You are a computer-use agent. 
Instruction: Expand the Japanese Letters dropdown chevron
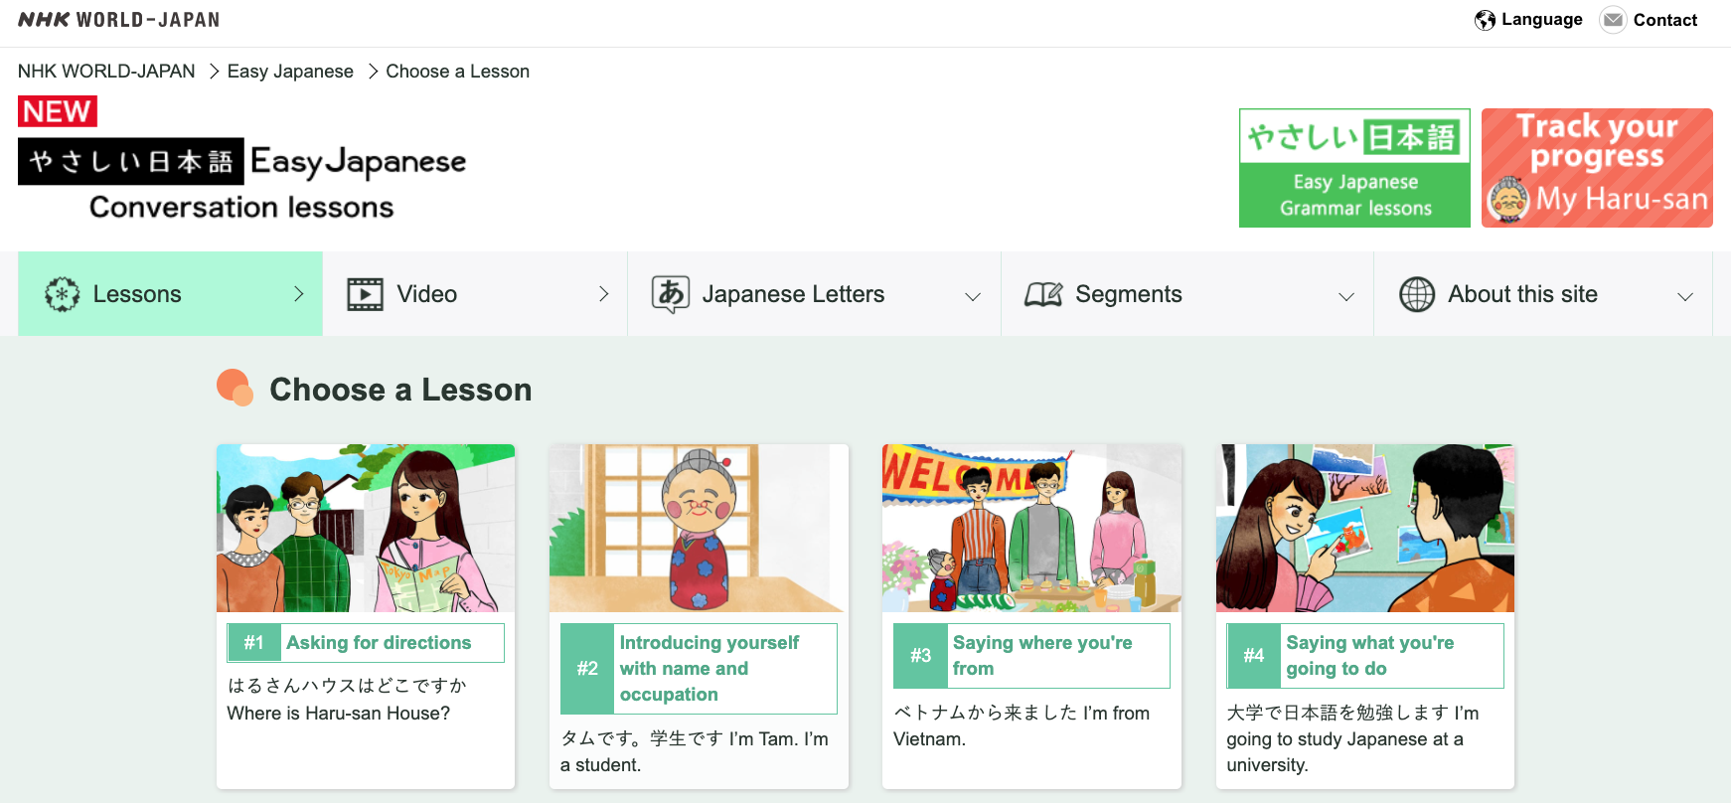pos(973,296)
